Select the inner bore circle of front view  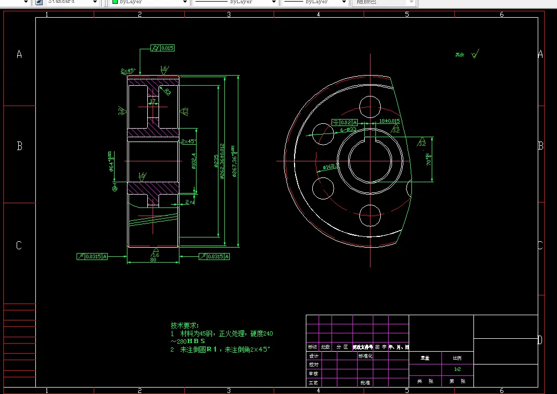(x=370, y=161)
